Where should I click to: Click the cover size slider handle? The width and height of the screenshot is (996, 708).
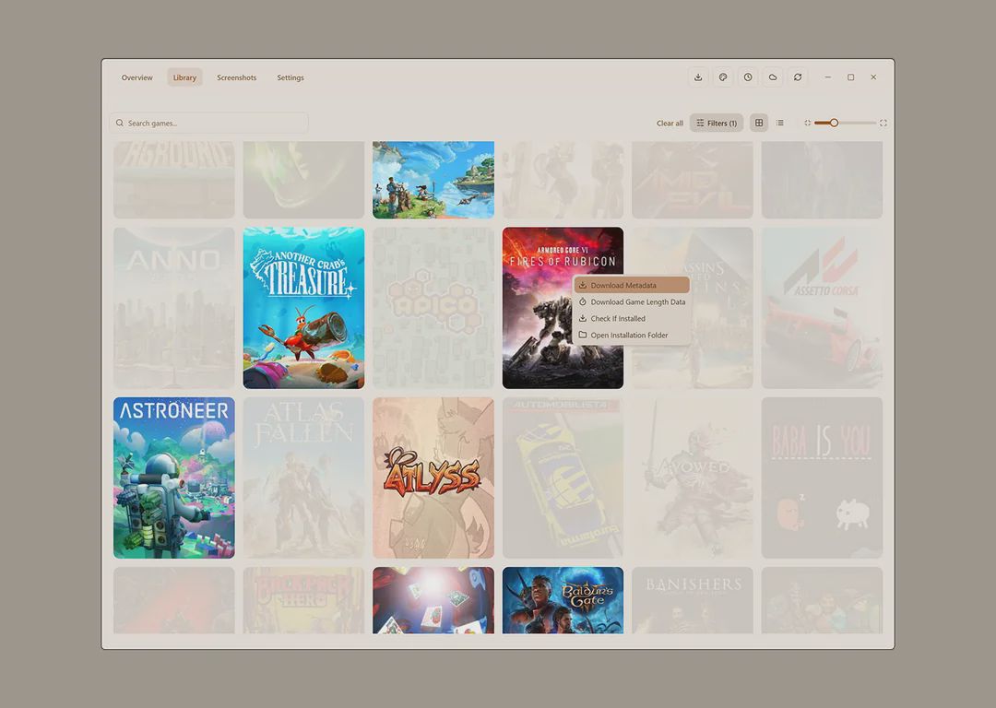(x=834, y=123)
